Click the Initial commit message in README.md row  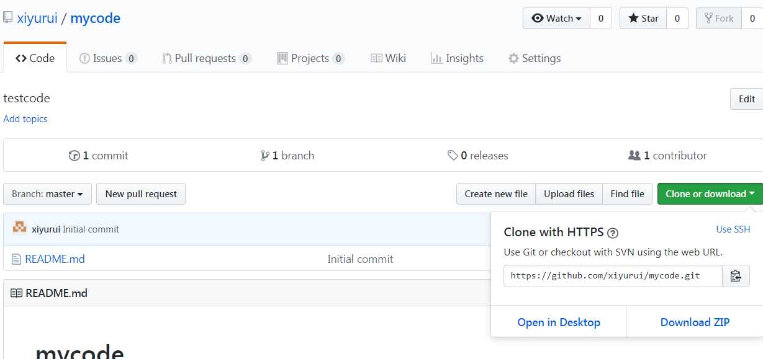coord(360,259)
